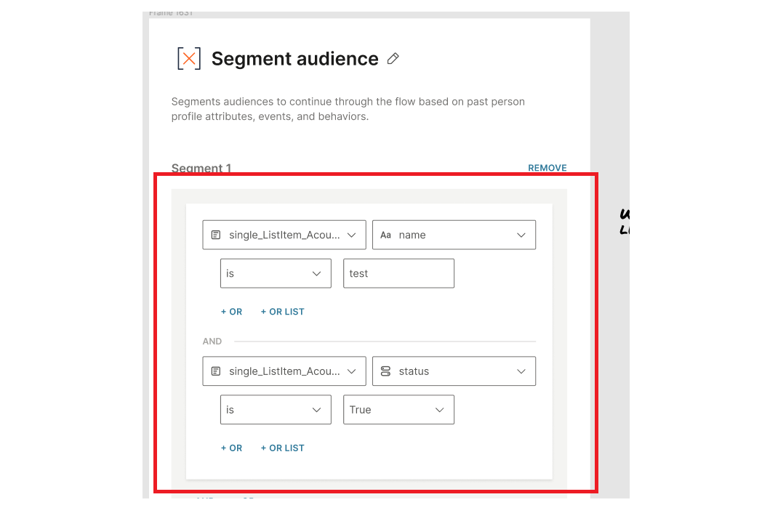Click the list icon in the first single_ListItem field
Viewport: 762px width, 529px height.
215,235
